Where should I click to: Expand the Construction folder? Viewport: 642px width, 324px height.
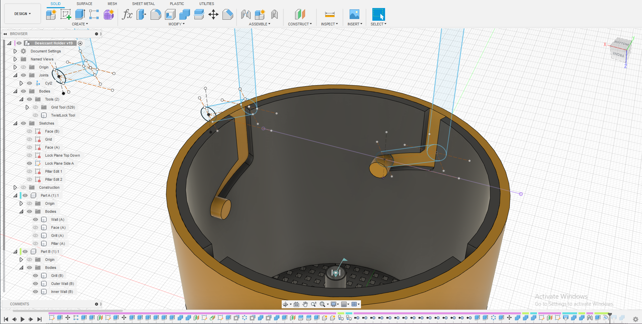coord(15,187)
